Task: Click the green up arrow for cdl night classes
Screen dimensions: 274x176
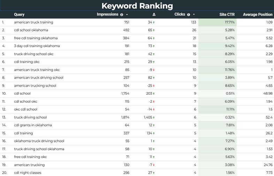Action: coord(154,173)
